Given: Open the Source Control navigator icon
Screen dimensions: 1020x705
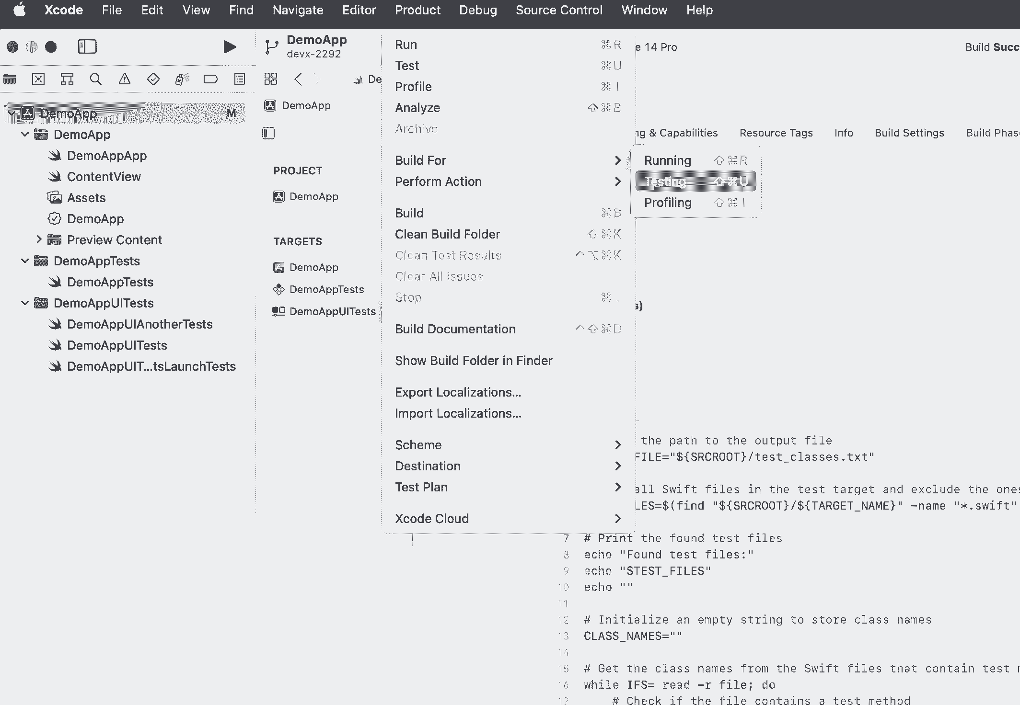Looking at the screenshot, I should tap(38, 79).
